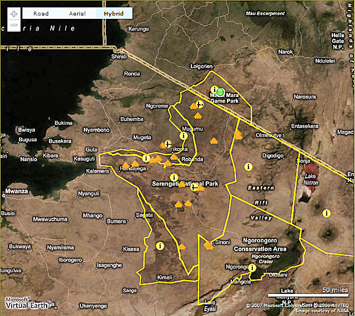The image size is (355, 316).
Task: Select the camp marker beside Sinoni
Action: tap(209, 244)
